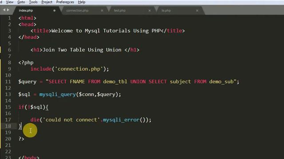Click the 'could not connect' string
This screenshot has height=159, width=284.
pos(71,120)
